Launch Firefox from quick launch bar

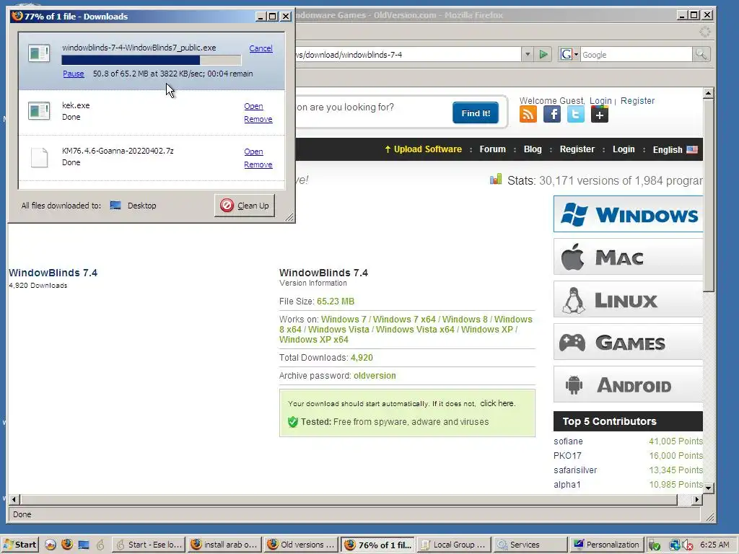point(67,545)
